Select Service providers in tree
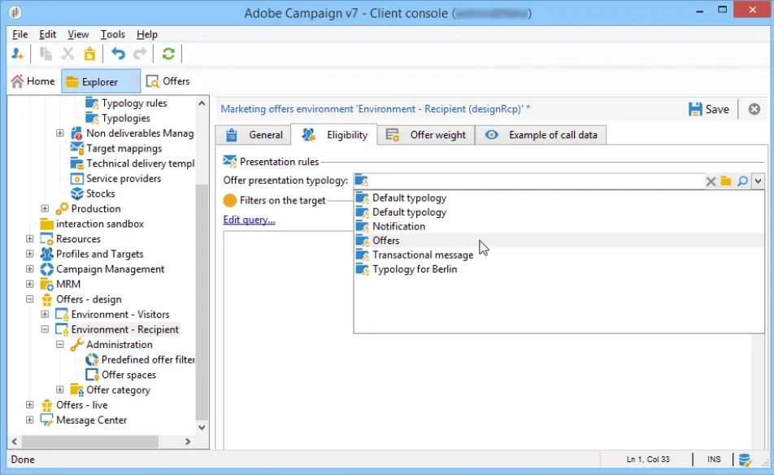The width and height of the screenshot is (774, 475). coord(124,179)
